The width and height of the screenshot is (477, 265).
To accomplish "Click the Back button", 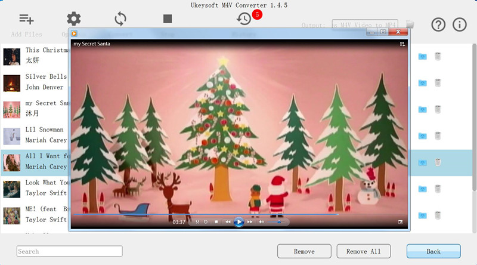I will [433, 251].
